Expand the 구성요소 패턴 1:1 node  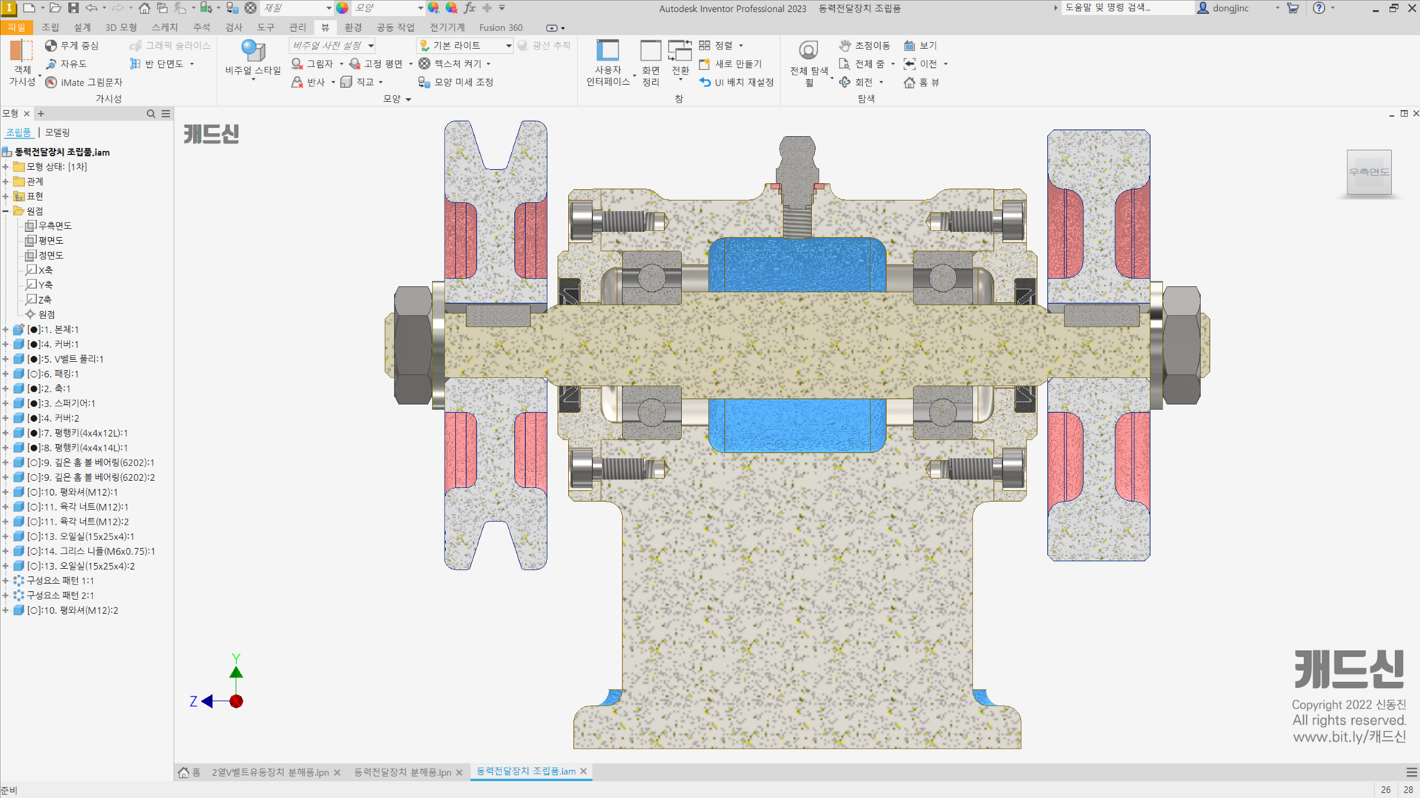coord(6,581)
